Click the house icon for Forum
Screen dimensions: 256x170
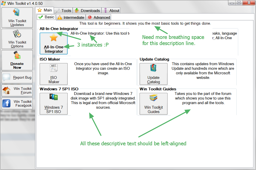(x=7, y=90)
